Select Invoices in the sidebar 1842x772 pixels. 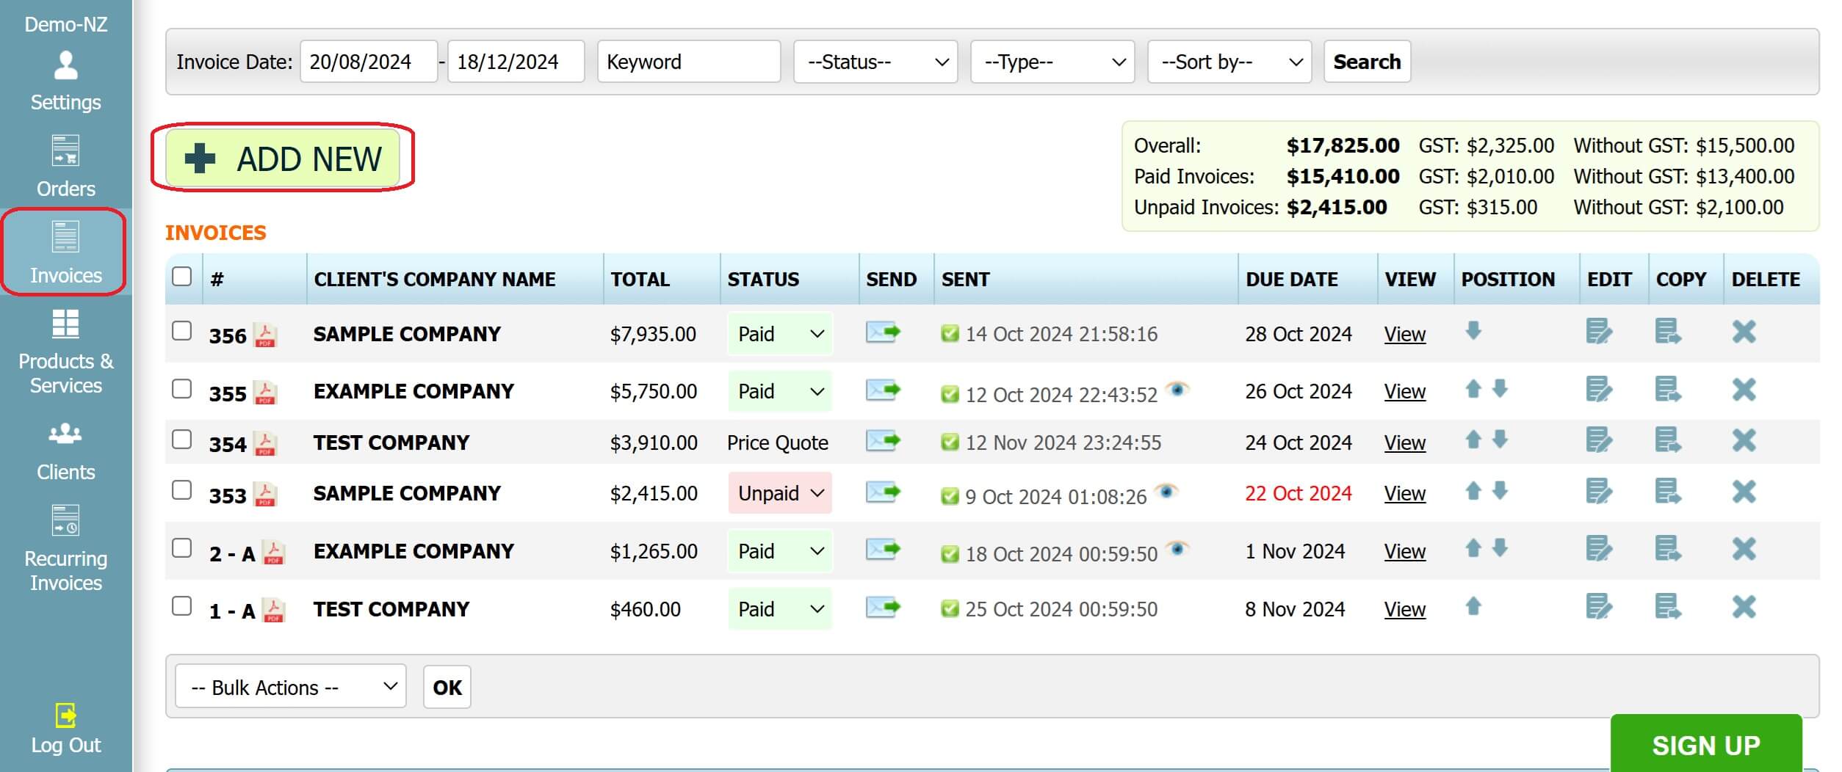(65, 252)
